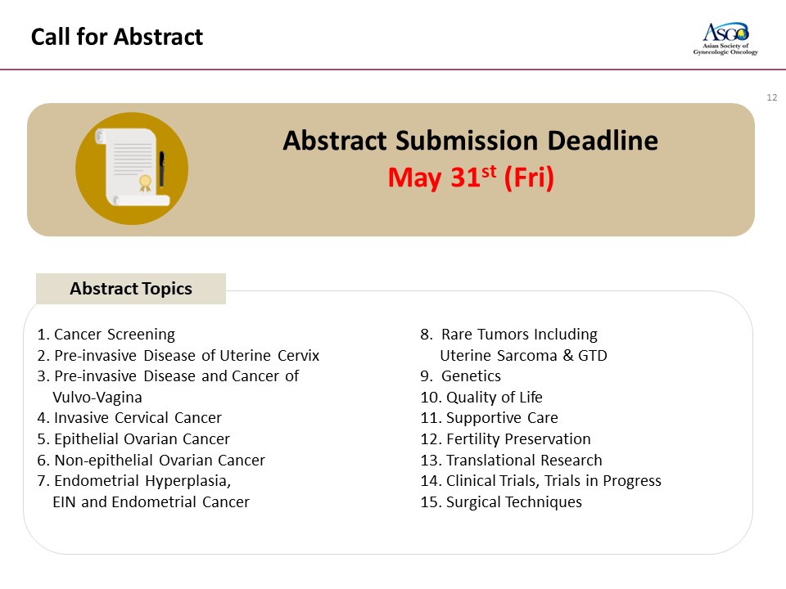The width and height of the screenshot is (786, 589).
Task: Select topic 9 Genetics
Action: tap(461, 376)
